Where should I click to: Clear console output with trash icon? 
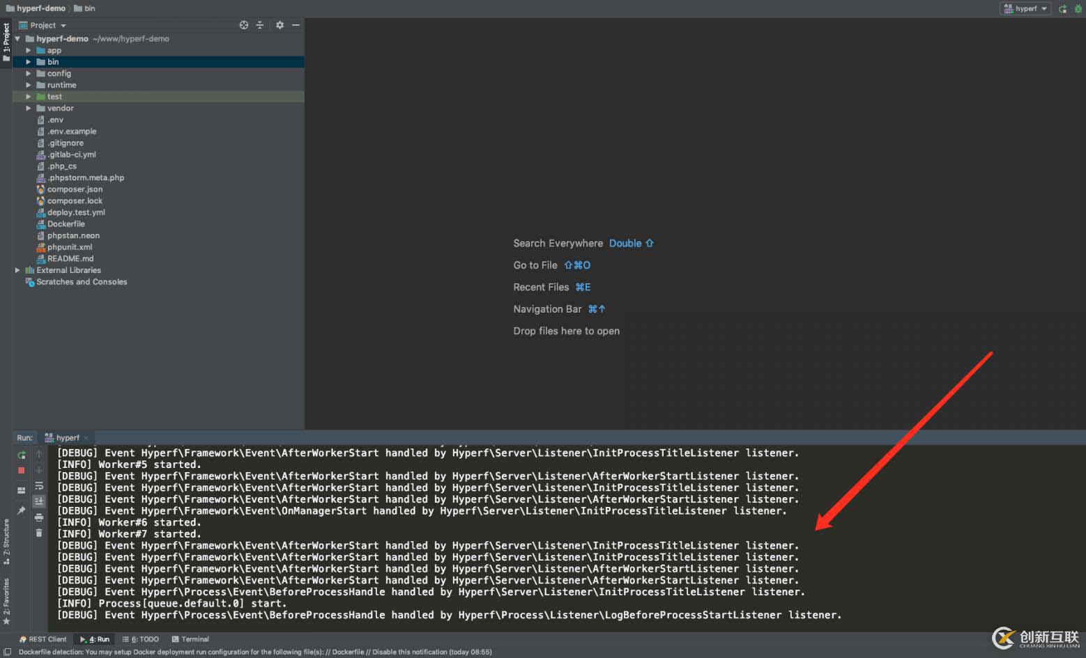pyautogui.click(x=39, y=533)
